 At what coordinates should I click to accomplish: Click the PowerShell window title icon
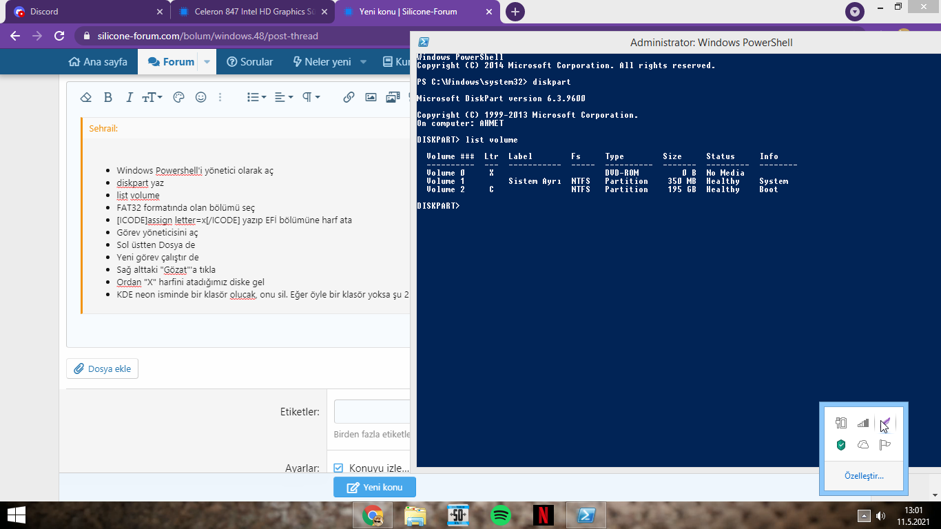424,42
